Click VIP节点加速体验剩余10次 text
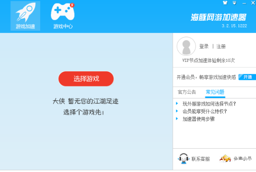The height and width of the screenshot is (172, 256). pos(209,61)
